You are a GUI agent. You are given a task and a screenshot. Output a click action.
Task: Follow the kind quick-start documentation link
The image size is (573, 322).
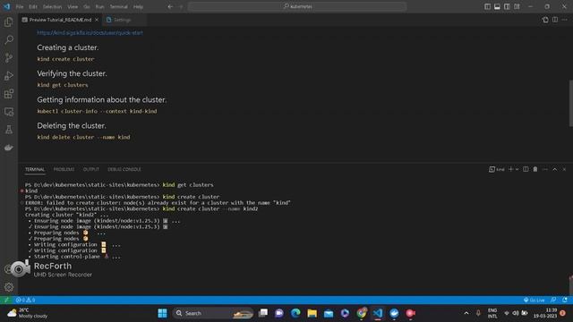tap(90, 32)
